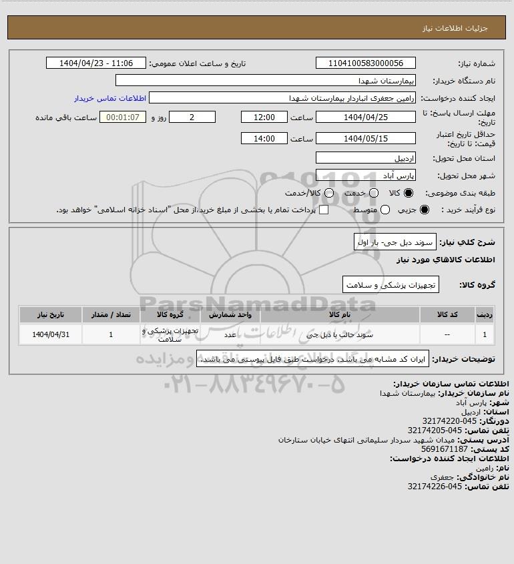The height and width of the screenshot is (564, 514).
Task: Click the تاریخ نیاز column header
Action: pos(51,315)
